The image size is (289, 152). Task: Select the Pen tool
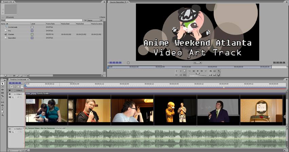pyautogui.click(x=2, y=108)
